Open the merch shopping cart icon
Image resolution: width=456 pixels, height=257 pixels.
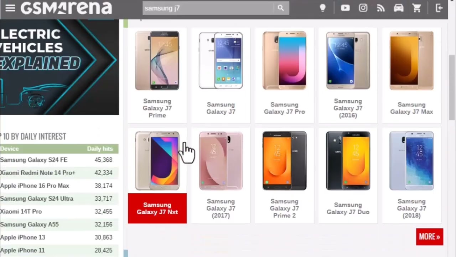point(417,8)
